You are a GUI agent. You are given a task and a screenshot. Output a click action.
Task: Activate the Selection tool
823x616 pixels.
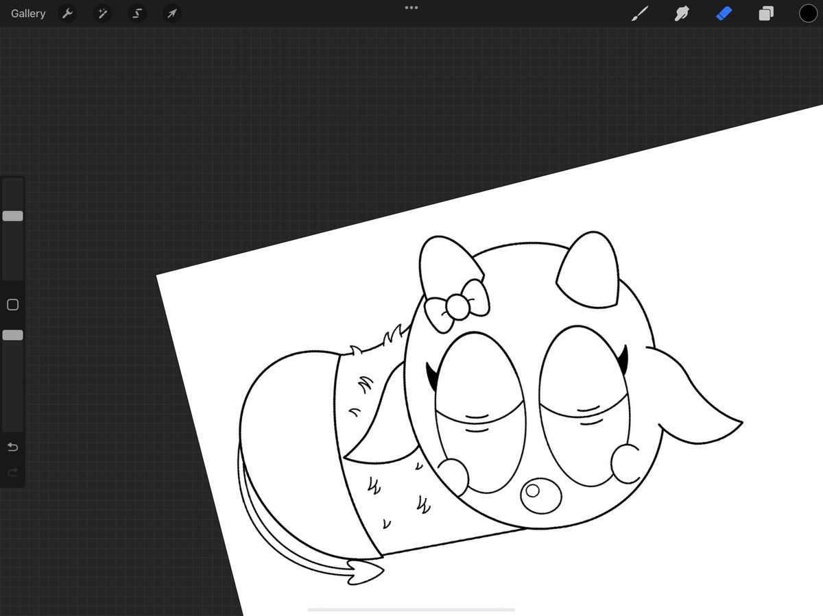coord(136,14)
